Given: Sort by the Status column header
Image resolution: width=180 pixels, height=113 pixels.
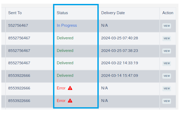Looking at the screenshot, I should coord(62,13).
